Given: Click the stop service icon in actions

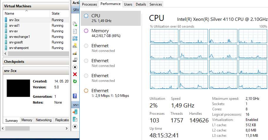Looking at the screenshot, I should tap(75, 67).
